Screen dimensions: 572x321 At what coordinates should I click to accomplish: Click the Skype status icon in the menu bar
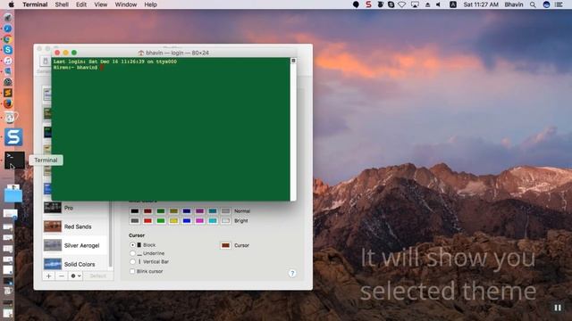click(391, 4)
